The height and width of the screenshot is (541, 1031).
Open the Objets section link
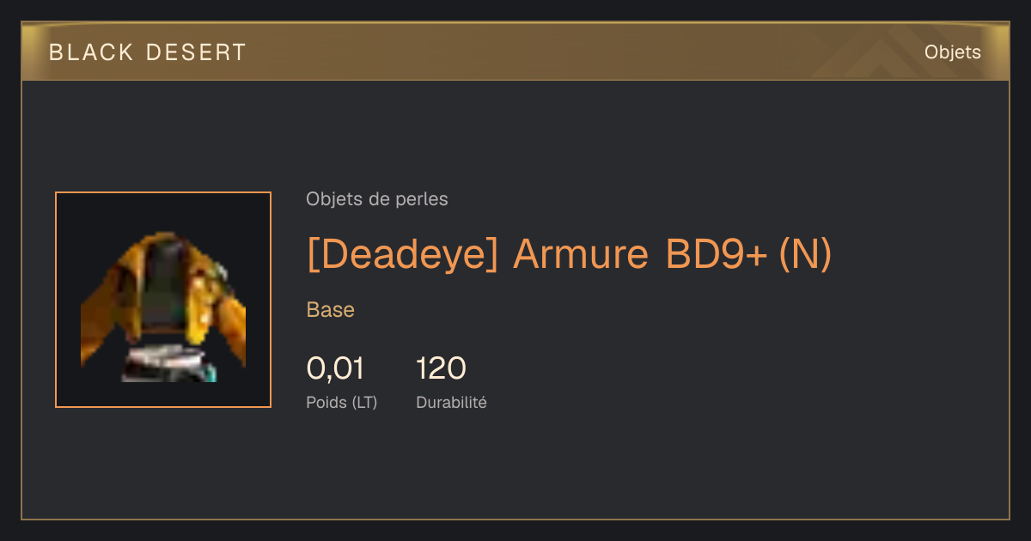pos(952,52)
